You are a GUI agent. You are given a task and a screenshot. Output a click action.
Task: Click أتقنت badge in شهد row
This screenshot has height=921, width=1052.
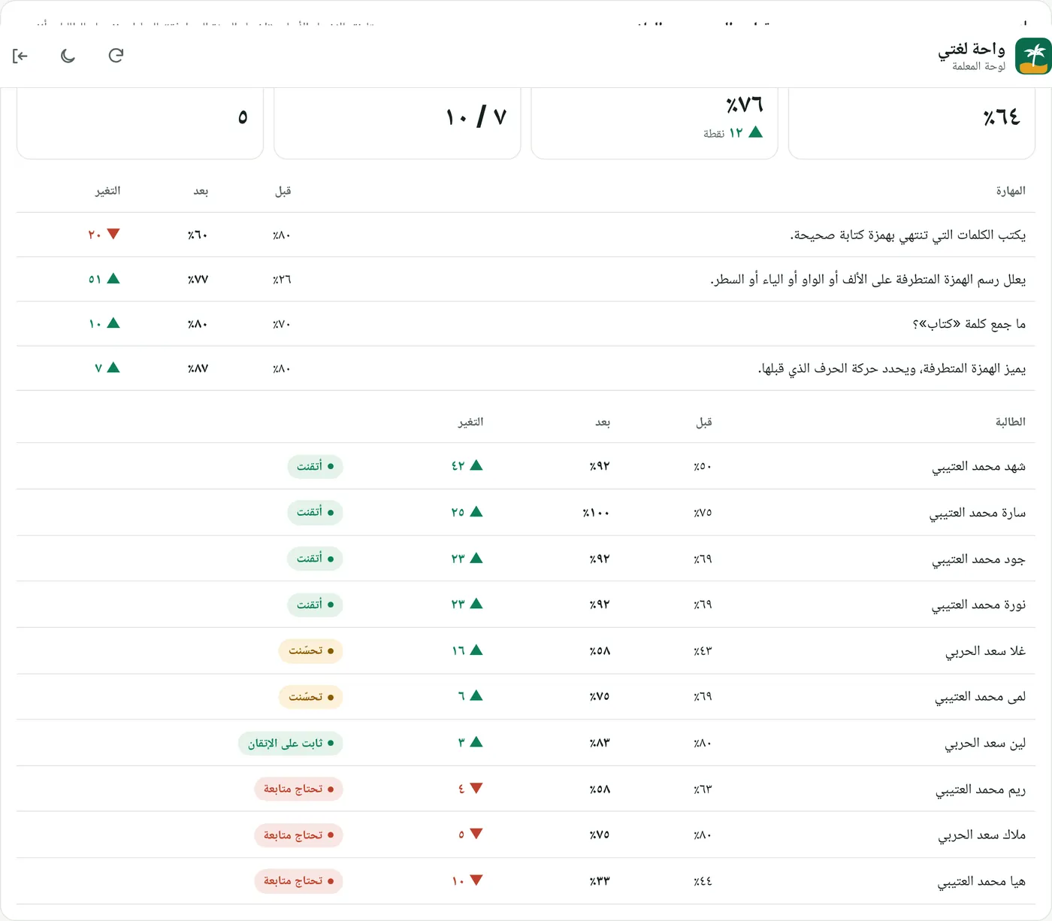point(315,466)
